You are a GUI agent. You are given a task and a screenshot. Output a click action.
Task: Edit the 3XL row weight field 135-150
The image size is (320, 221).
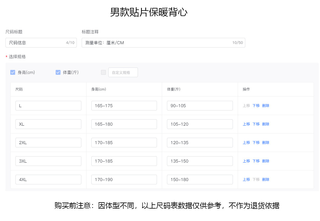[200, 161]
